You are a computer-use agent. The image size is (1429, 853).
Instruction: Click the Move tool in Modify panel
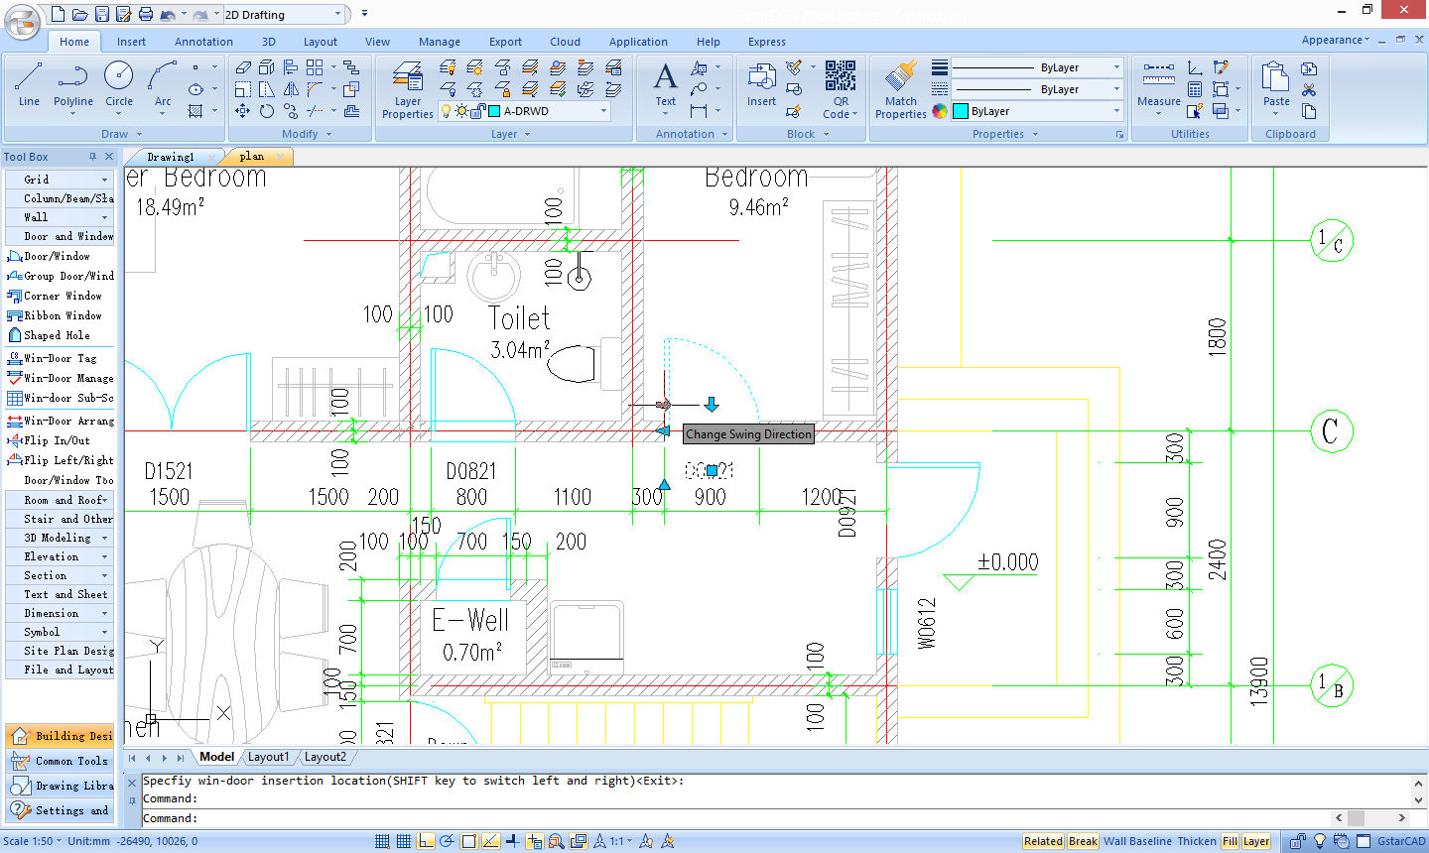pos(243,111)
